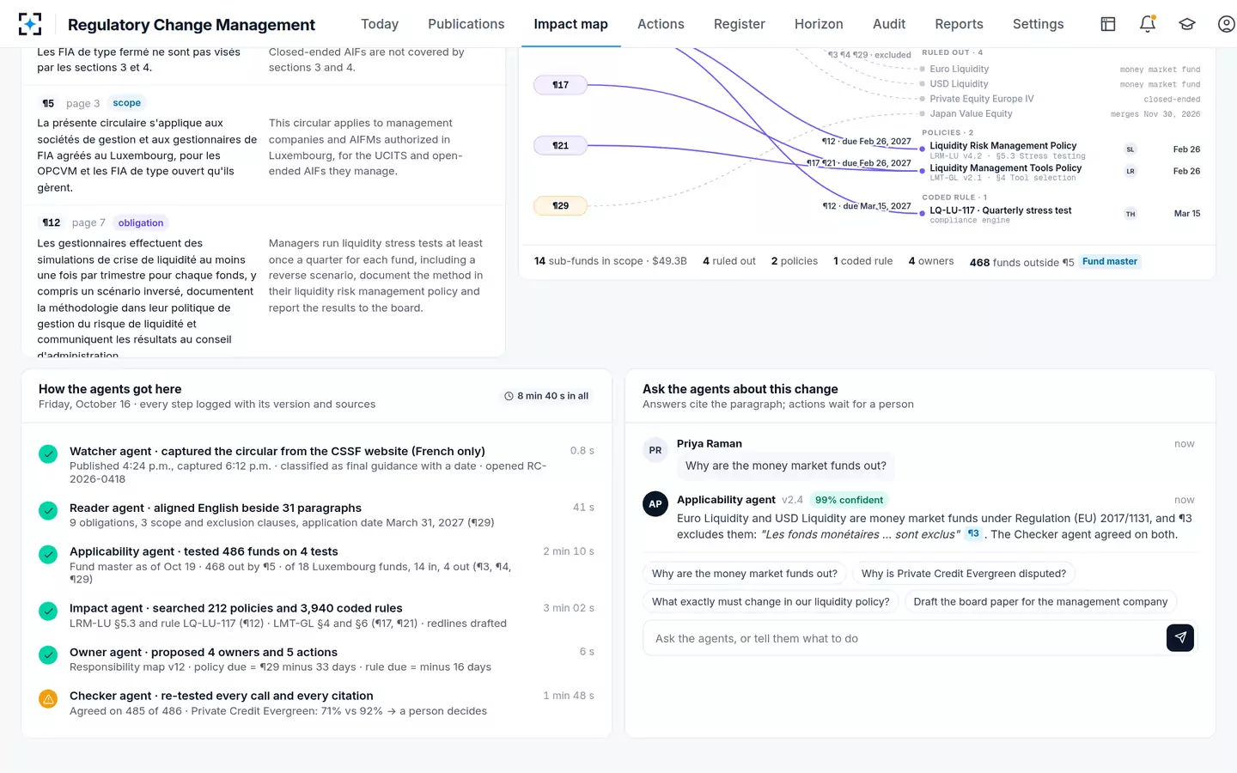
Task: Send the message with paper plane icon
Action: pos(1180,637)
